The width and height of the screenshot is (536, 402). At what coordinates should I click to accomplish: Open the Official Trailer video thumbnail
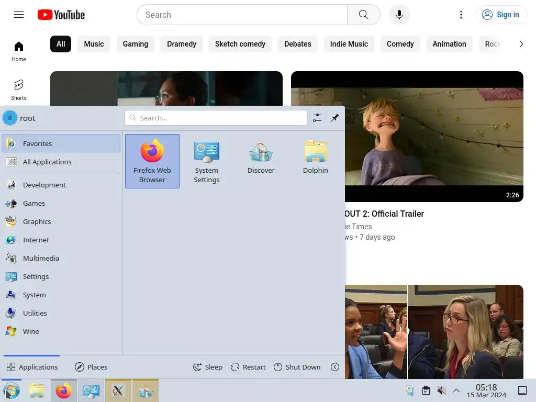click(x=434, y=137)
